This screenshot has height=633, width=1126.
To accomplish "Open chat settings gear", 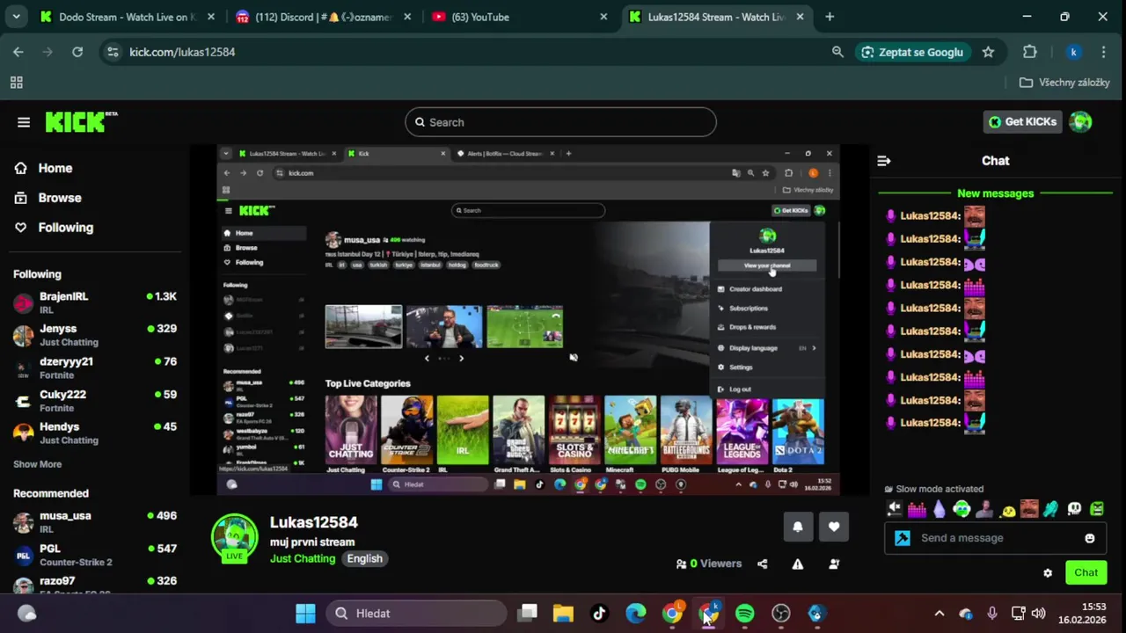I will (x=1048, y=573).
